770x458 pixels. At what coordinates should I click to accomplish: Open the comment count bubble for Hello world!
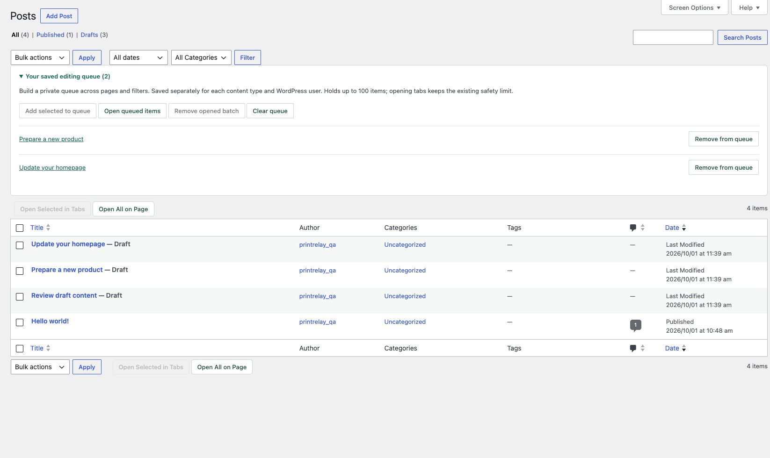(635, 325)
